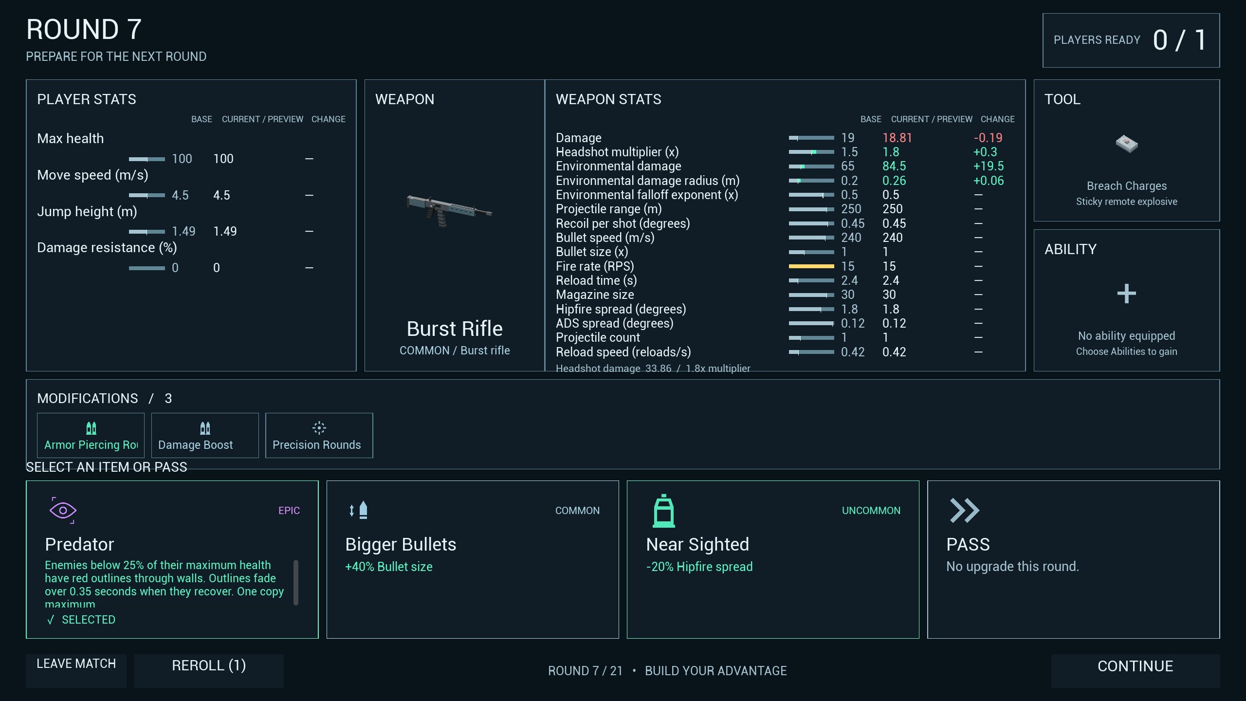This screenshot has height=701, width=1246.
Task: Click the Damage Boost ammo icon
Action: pyautogui.click(x=205, y=428)
